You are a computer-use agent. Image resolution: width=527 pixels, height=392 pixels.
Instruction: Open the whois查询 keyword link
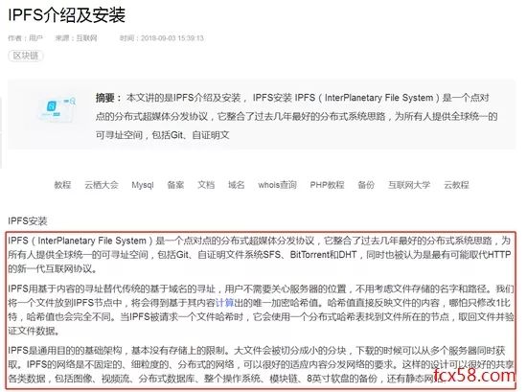point(277,185)
